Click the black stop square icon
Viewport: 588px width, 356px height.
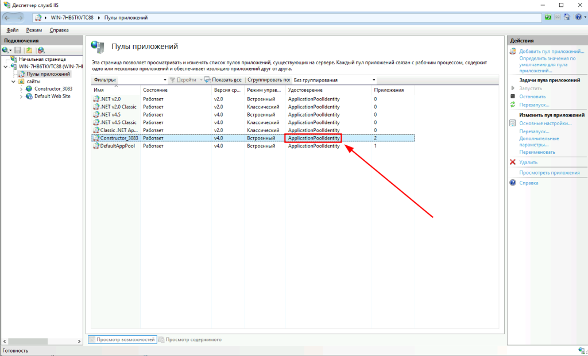[513, 96]
